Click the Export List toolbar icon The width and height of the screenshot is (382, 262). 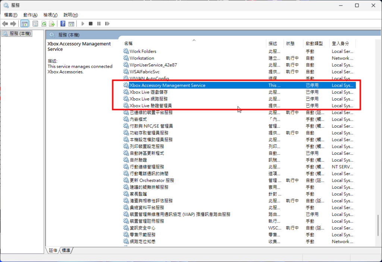coord(52,24)
